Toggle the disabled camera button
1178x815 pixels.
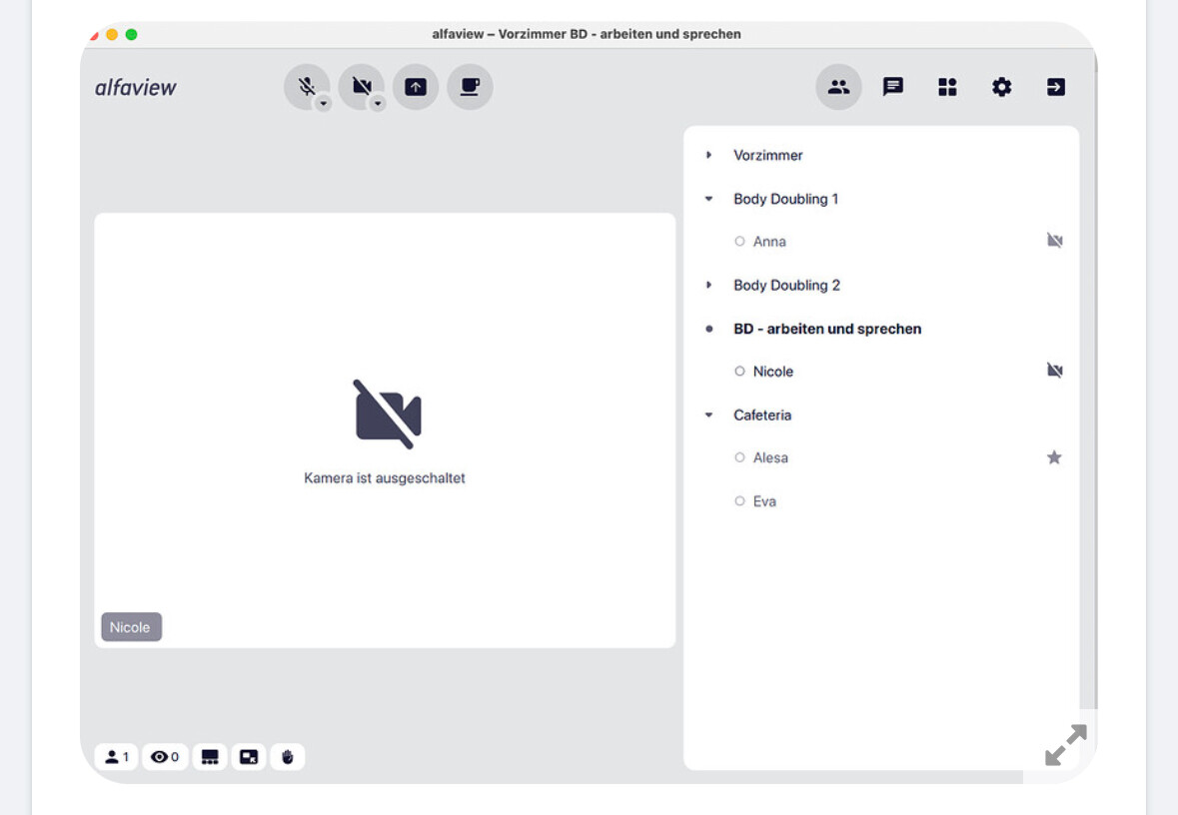(360, 86)
